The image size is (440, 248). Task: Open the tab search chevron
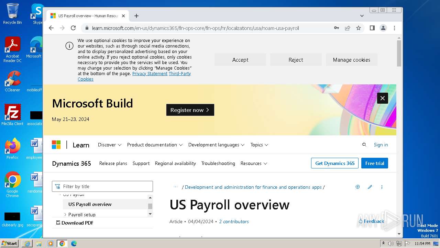(362, 16)
